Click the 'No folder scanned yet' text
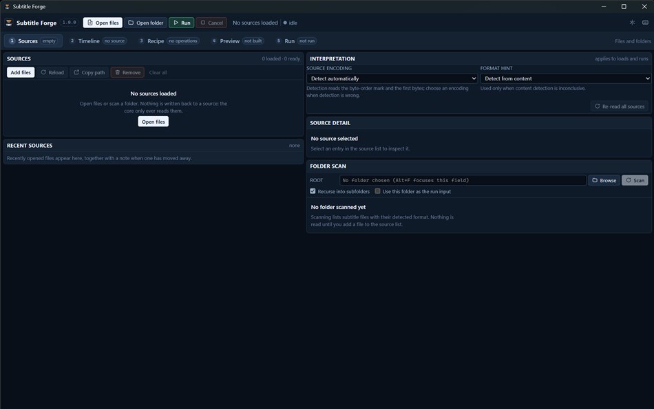Viewport: 654px width, 409px height. (x=338, y=207)
